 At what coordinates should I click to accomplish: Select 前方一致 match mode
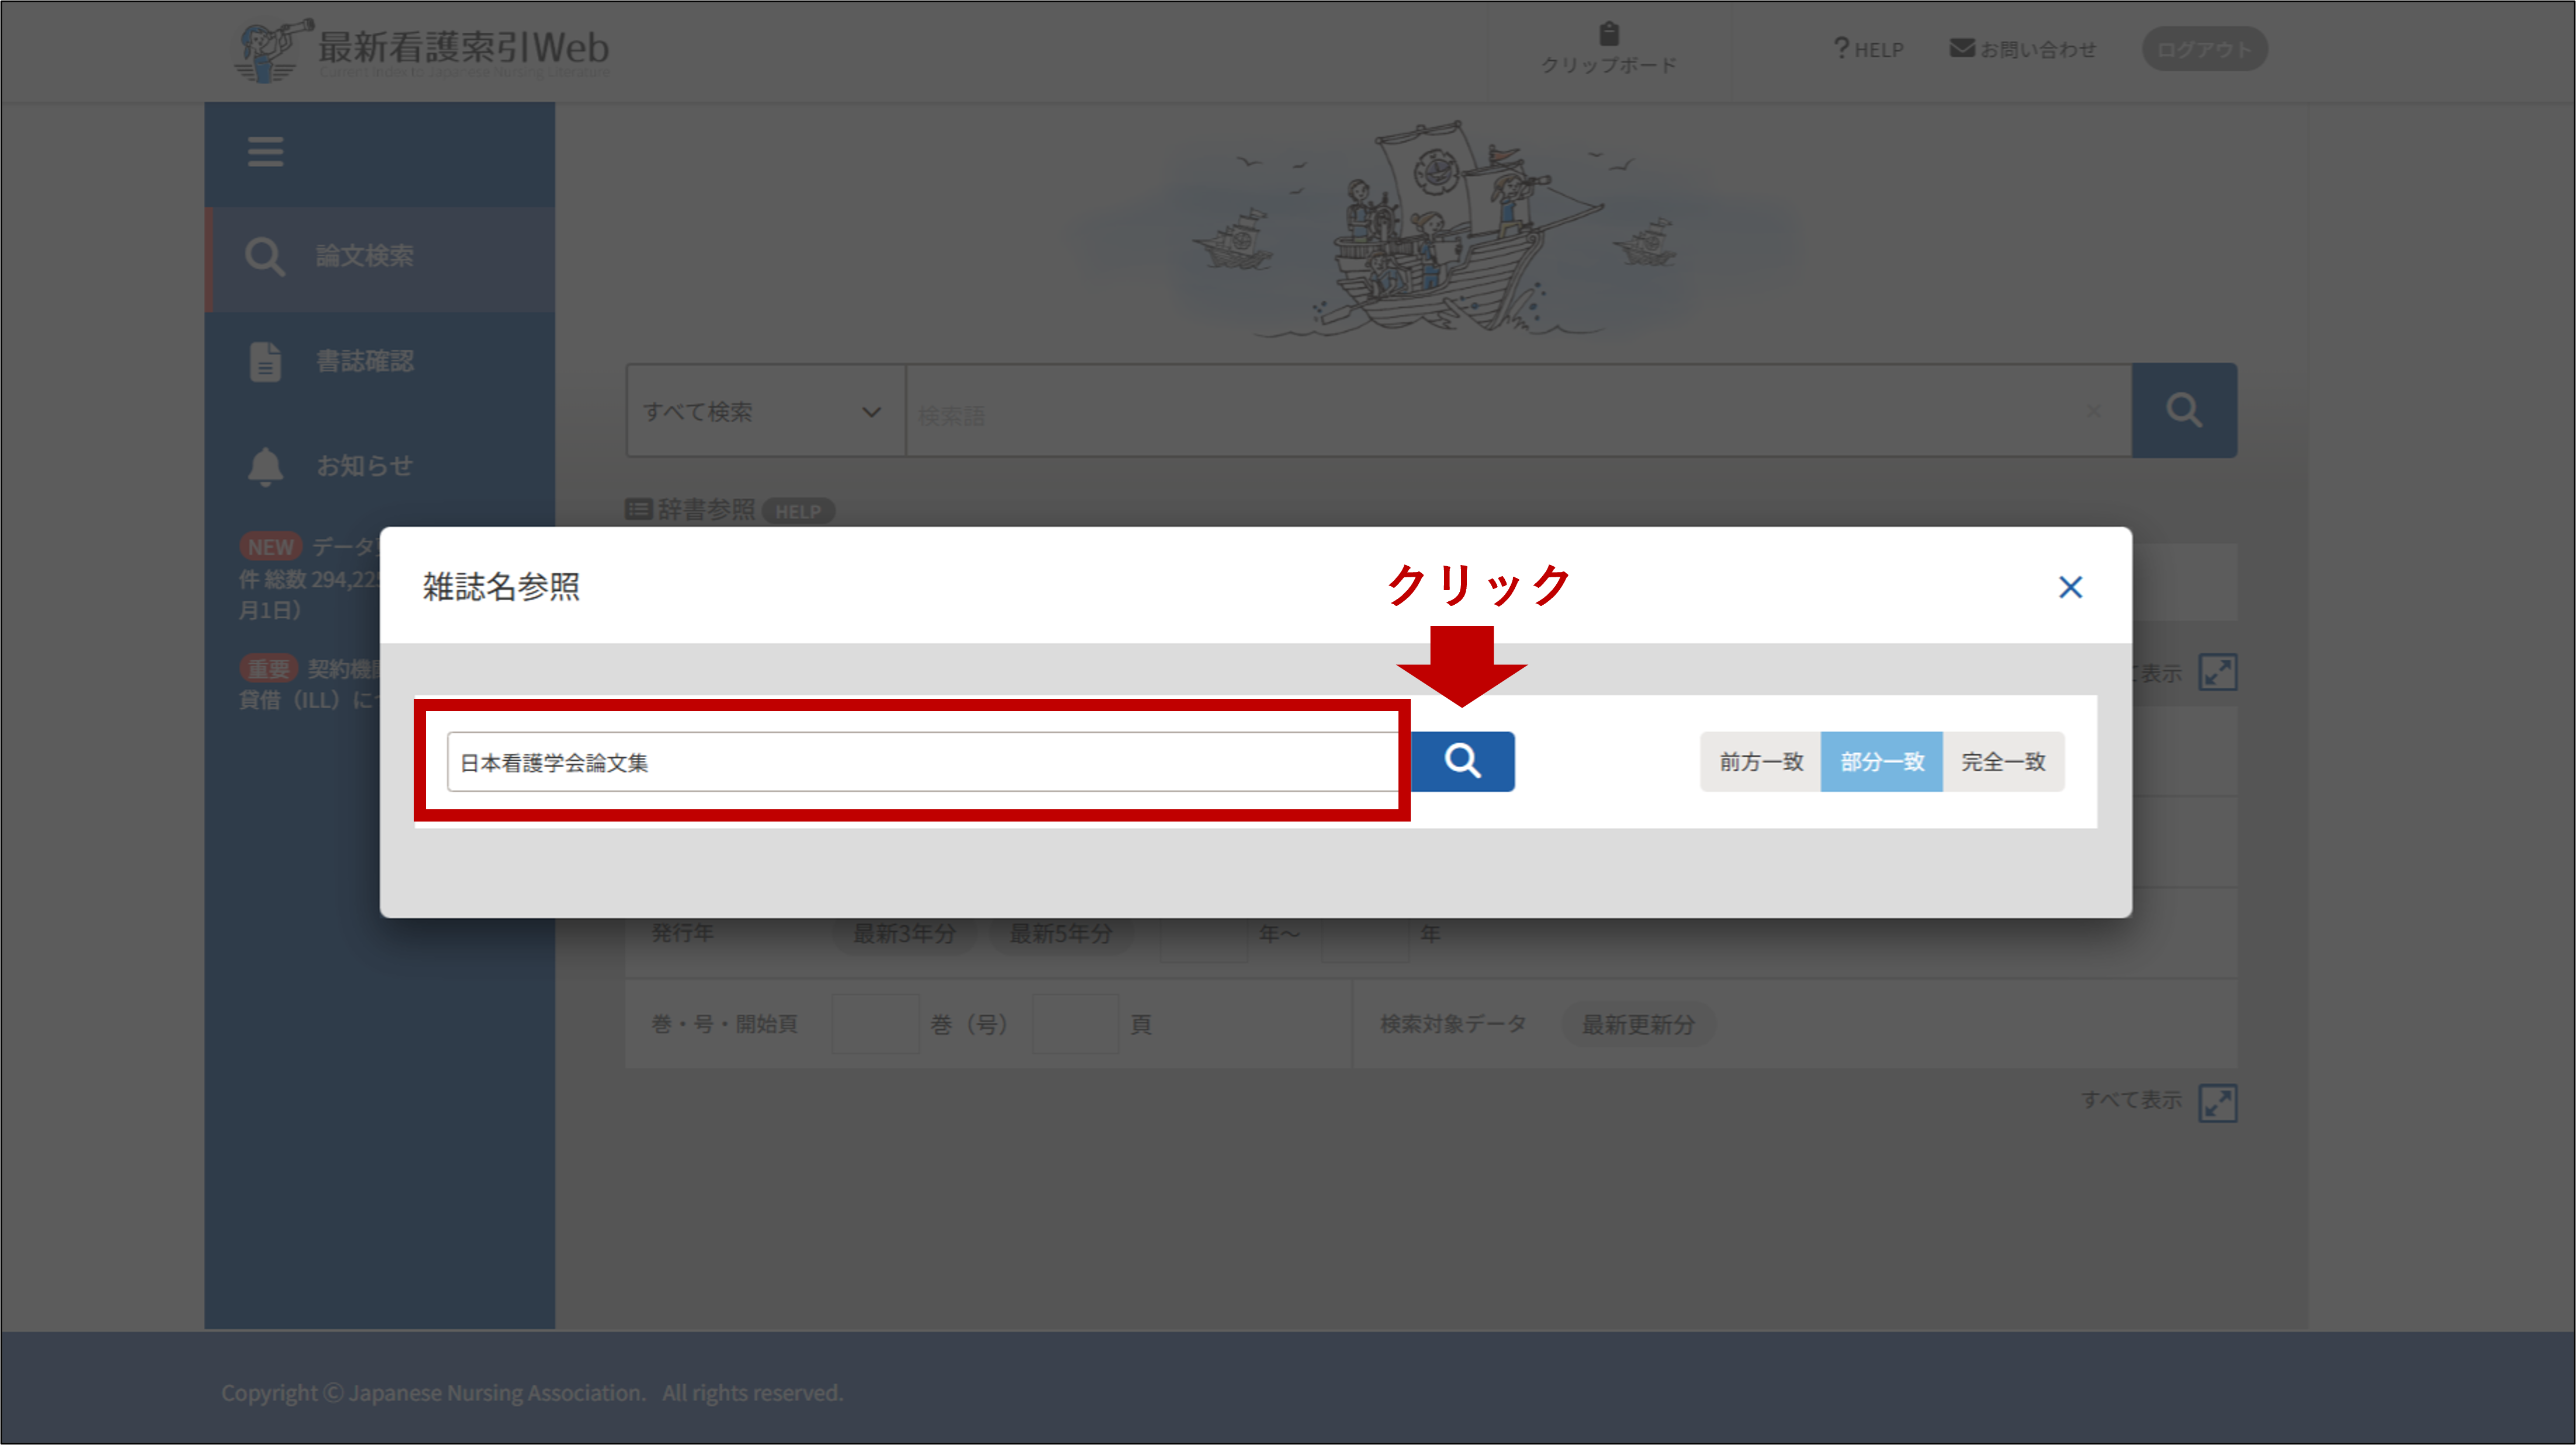tap(1761, 762)
